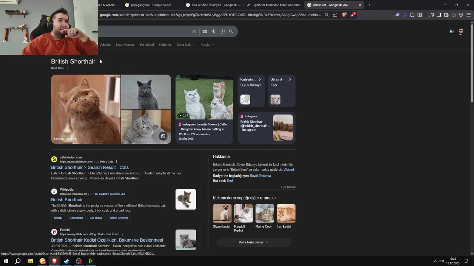Image resolution: width=474 pixels, height=266 pixels.
Task: Open the Brave VPN shield icon
Action: (x=461, y=15)
